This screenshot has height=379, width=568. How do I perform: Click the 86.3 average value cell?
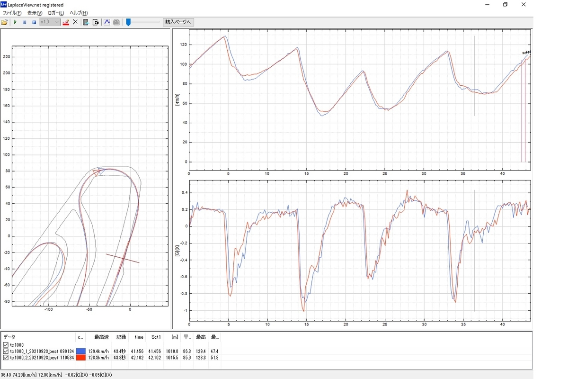point(186,351)
